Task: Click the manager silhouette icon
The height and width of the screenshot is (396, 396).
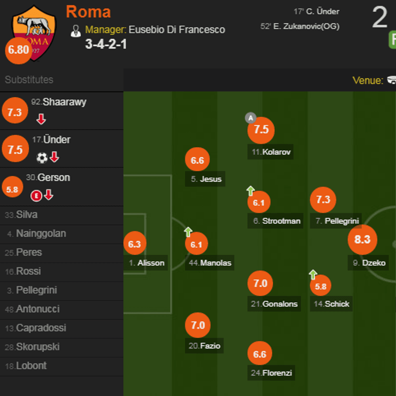Action: (76, 31)
